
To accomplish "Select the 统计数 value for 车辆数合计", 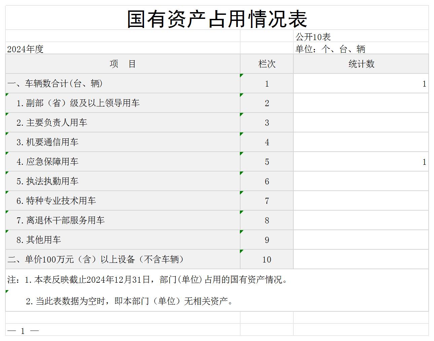I will (361, 84).
